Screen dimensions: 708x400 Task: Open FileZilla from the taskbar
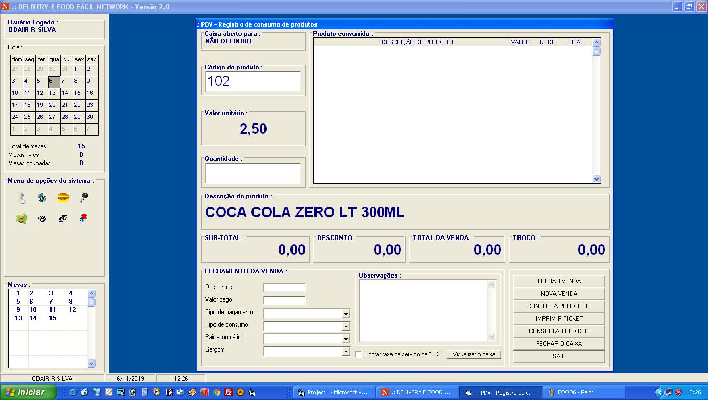[x=227, y=392]
